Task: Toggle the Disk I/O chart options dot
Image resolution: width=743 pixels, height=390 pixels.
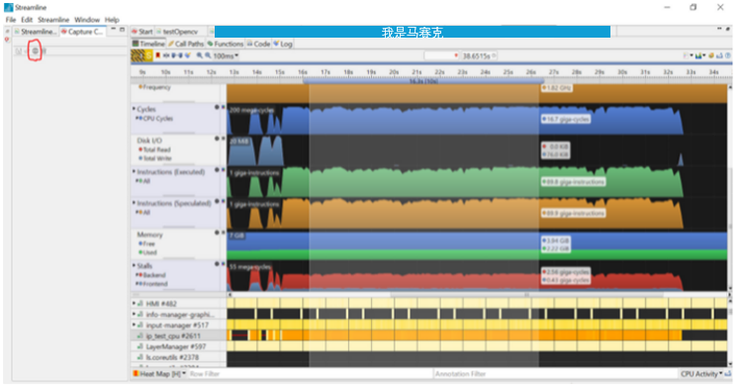Action: (x=217, y=139)
